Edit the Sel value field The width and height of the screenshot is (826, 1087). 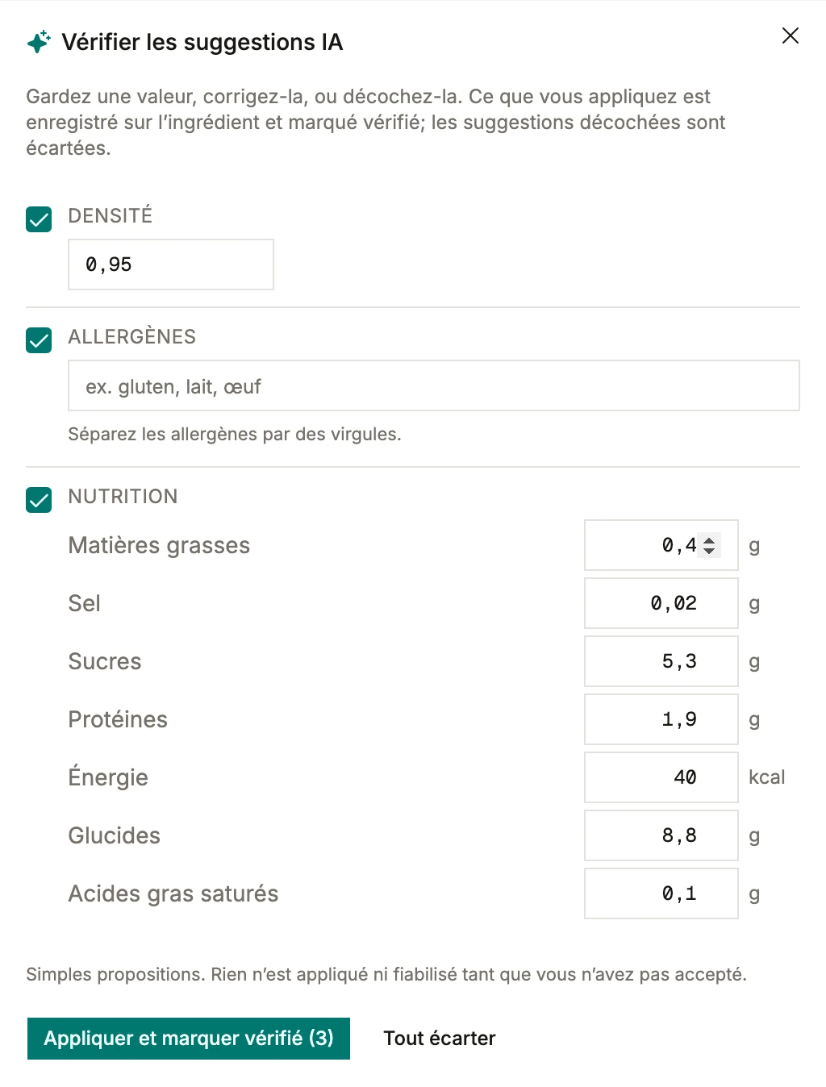[x=661, y=603]
